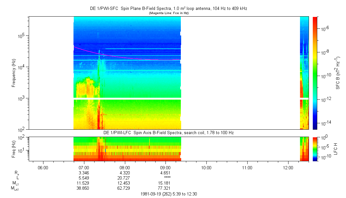Viewport: 346px width, 198px height.
Task: Click the 09:00 time tick label
Action: pos(165,167)
